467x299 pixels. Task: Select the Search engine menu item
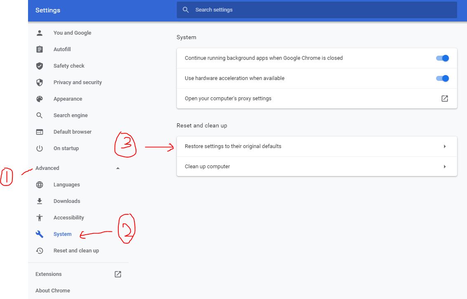[70, 115]
